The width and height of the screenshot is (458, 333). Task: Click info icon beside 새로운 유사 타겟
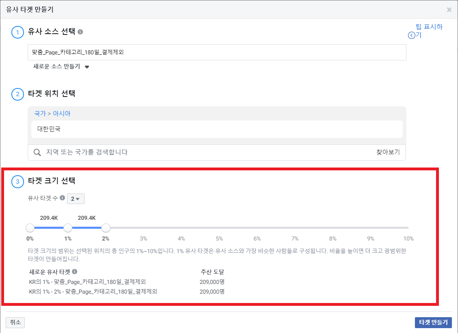point(74,271)
